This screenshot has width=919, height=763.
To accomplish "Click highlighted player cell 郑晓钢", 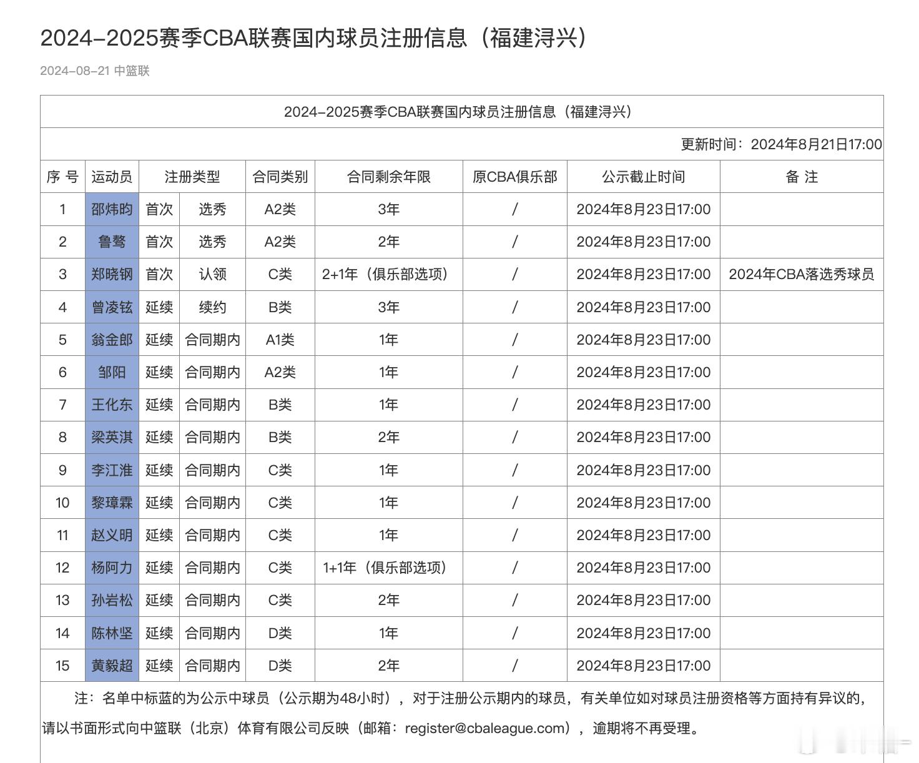I will 112,274.
